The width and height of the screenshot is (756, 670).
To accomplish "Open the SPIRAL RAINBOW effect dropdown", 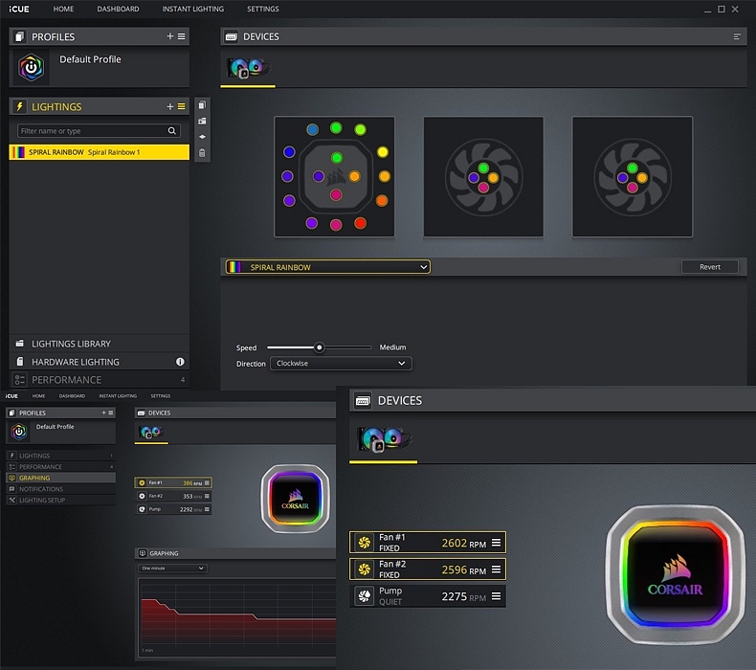I will point(328,267).
